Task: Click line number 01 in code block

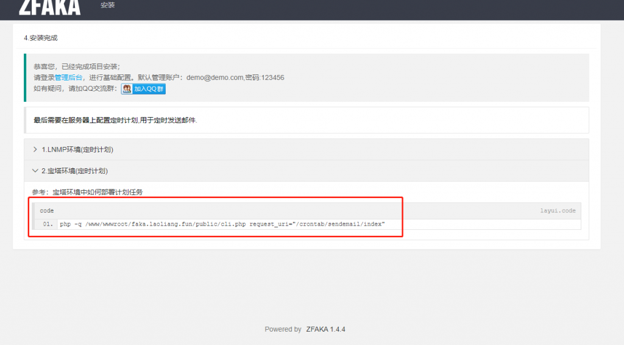Action: (x=48, y=224)
